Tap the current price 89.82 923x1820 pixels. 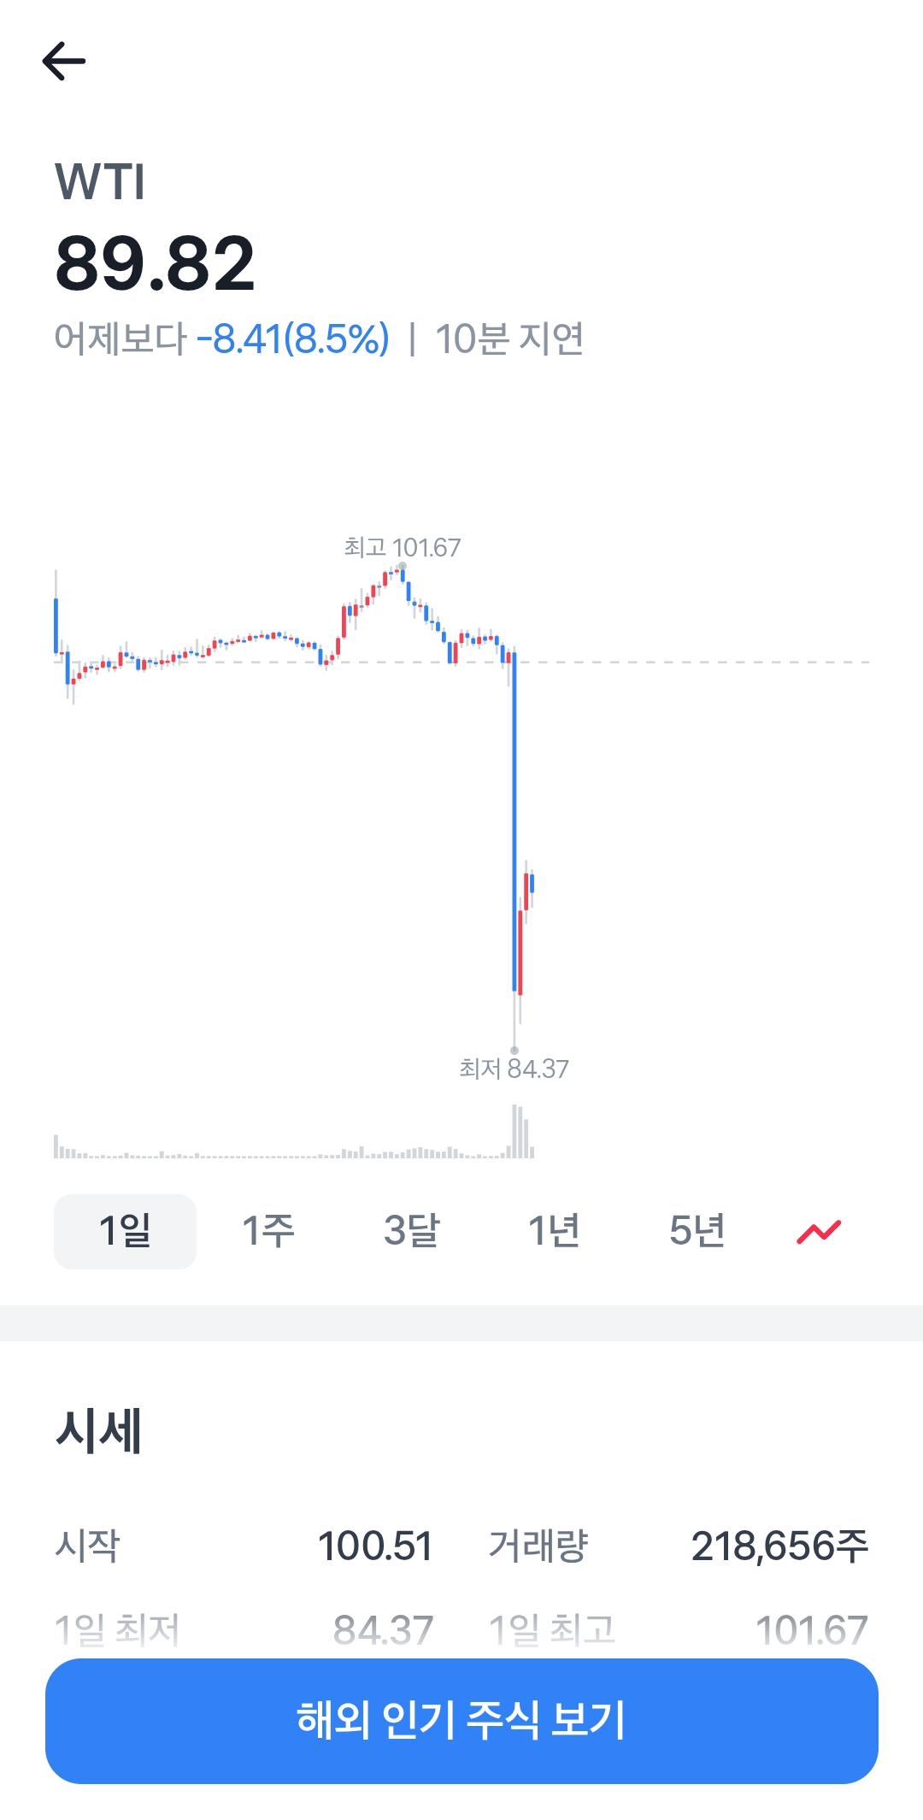coord(155,263)
